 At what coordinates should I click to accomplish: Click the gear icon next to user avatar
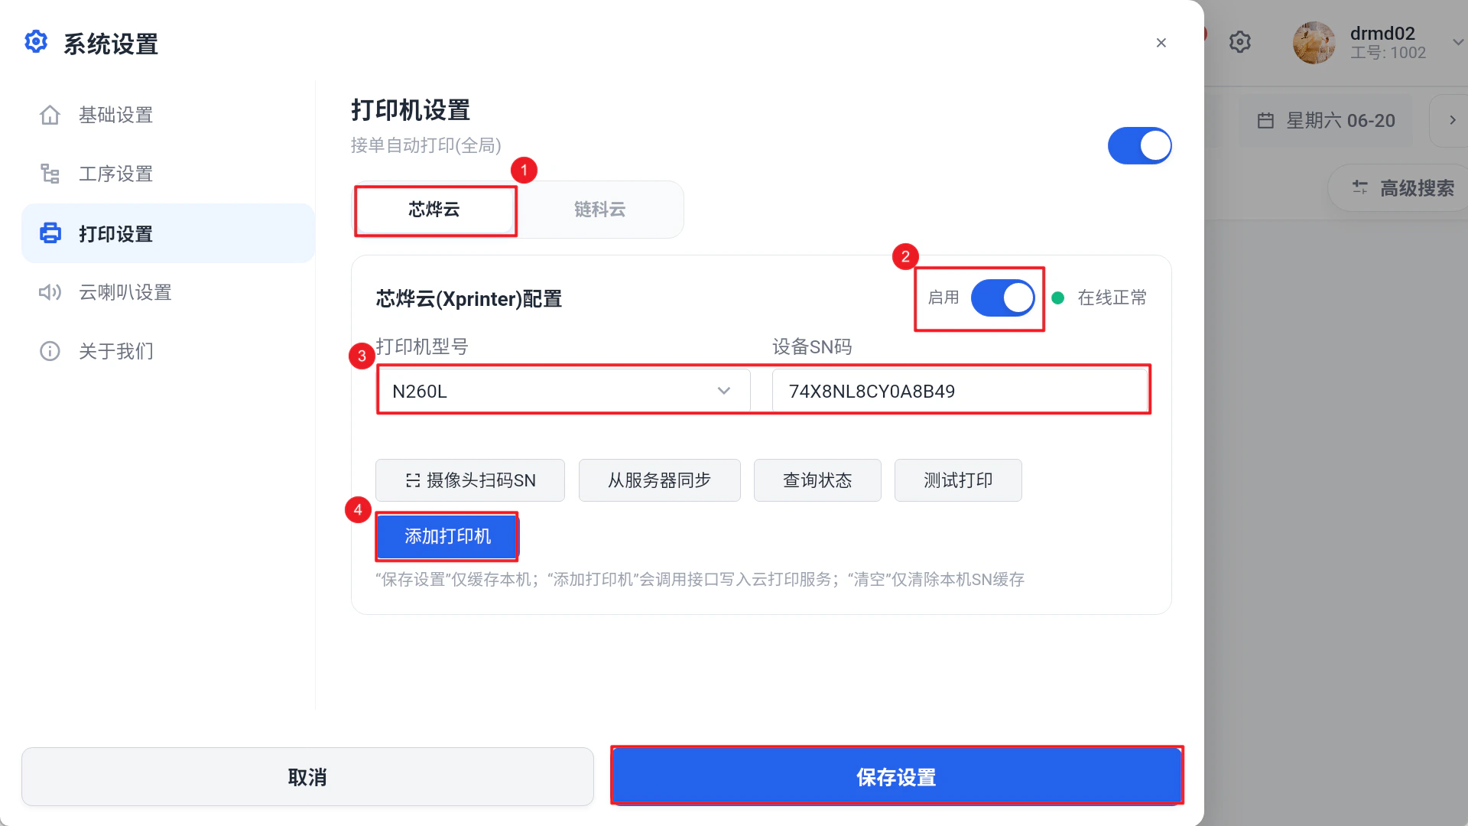pyautogui.click(x=1239, y=42)
